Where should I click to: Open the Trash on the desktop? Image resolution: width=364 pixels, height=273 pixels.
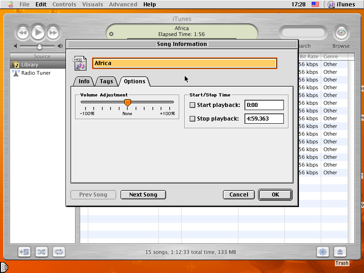342,263
